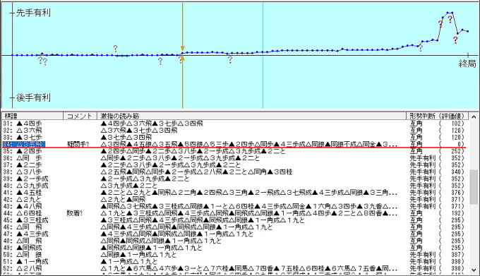Click the scrollbar up arrow
This screenshot has width=480, height=276.
(x=474, y=116)
